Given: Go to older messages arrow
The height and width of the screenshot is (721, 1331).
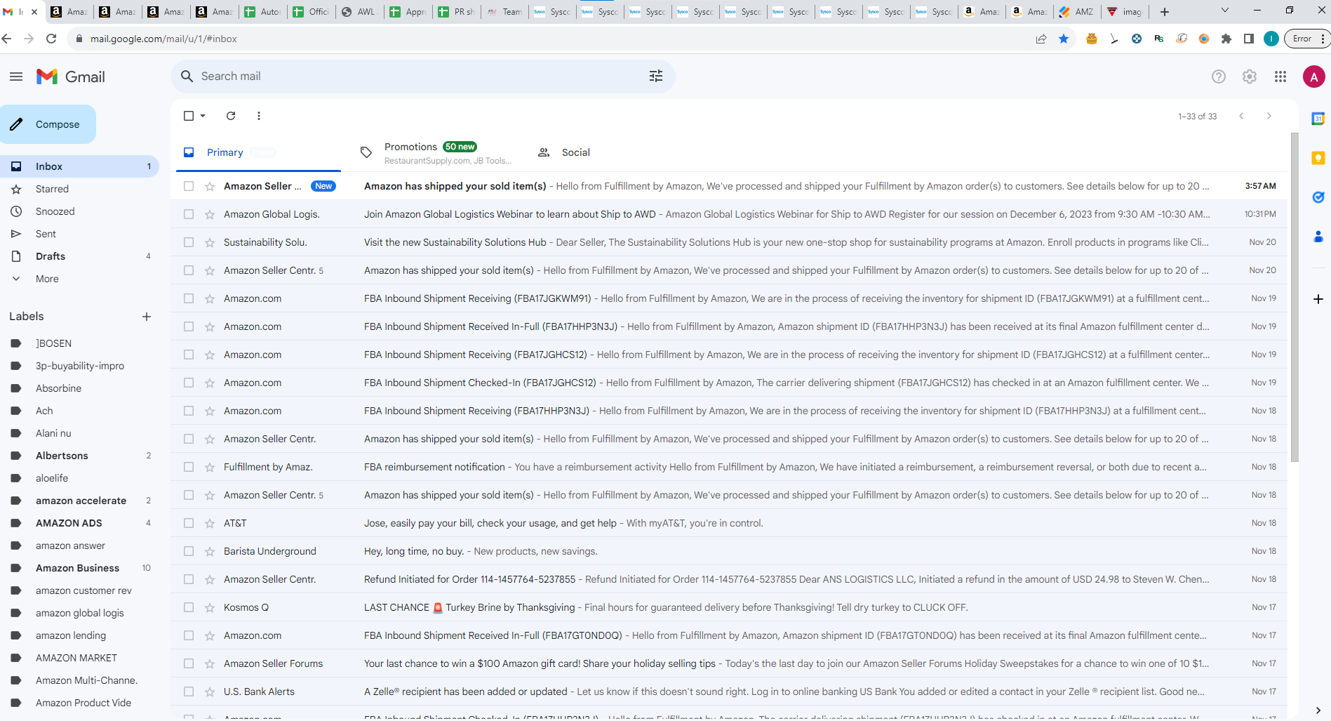Looking at the screenshot, I should pyautogui.click(x=1269, y=116).
